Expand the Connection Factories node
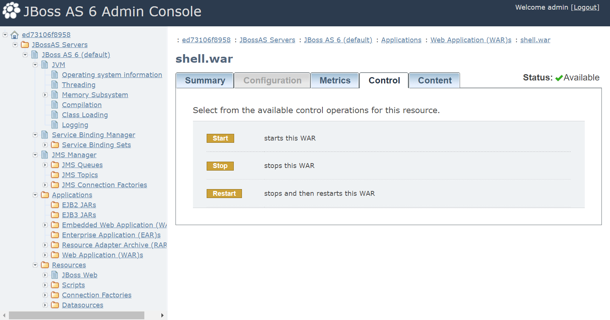This screenshot has height=320, width=610. [x=45, y=295]
